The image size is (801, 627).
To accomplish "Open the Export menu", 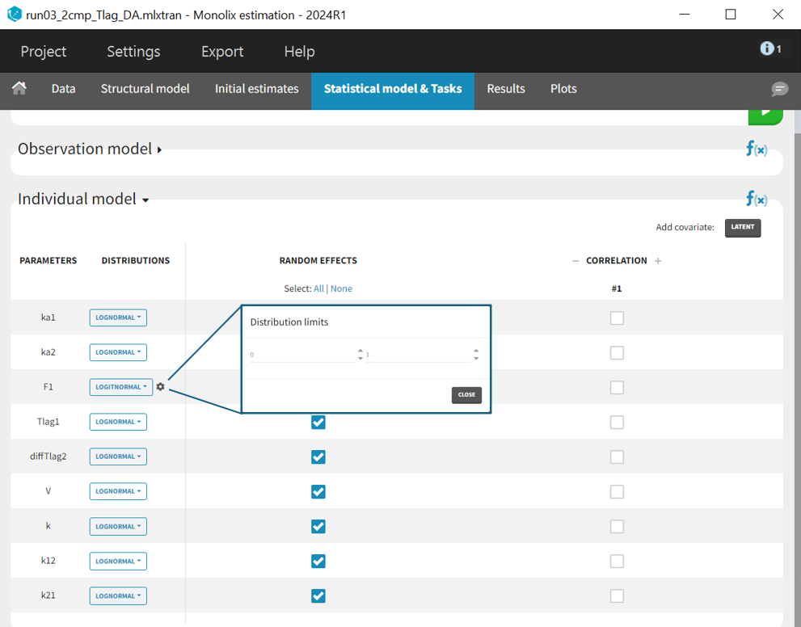I will pyautogui.click(x=222, y=52).
